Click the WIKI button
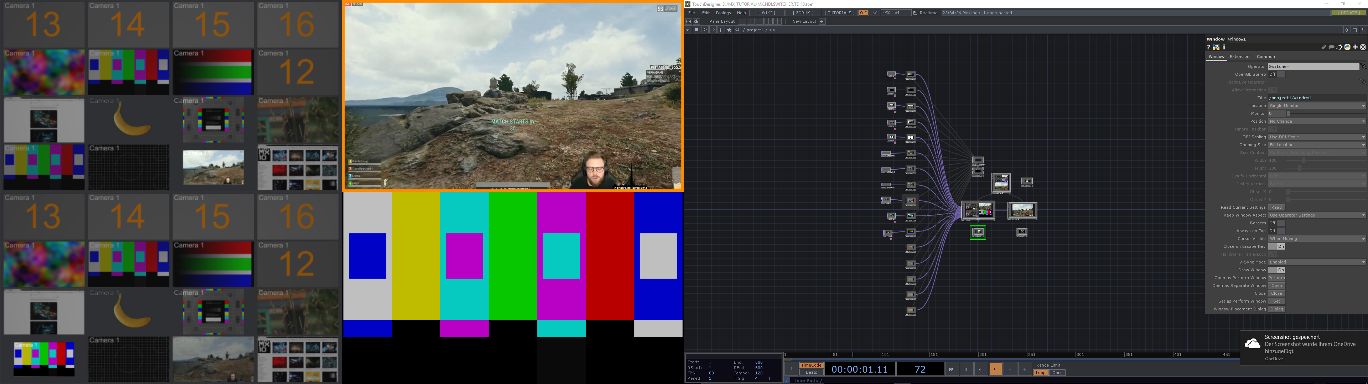The image size is (1368, 384). click(x=767, y=13)
